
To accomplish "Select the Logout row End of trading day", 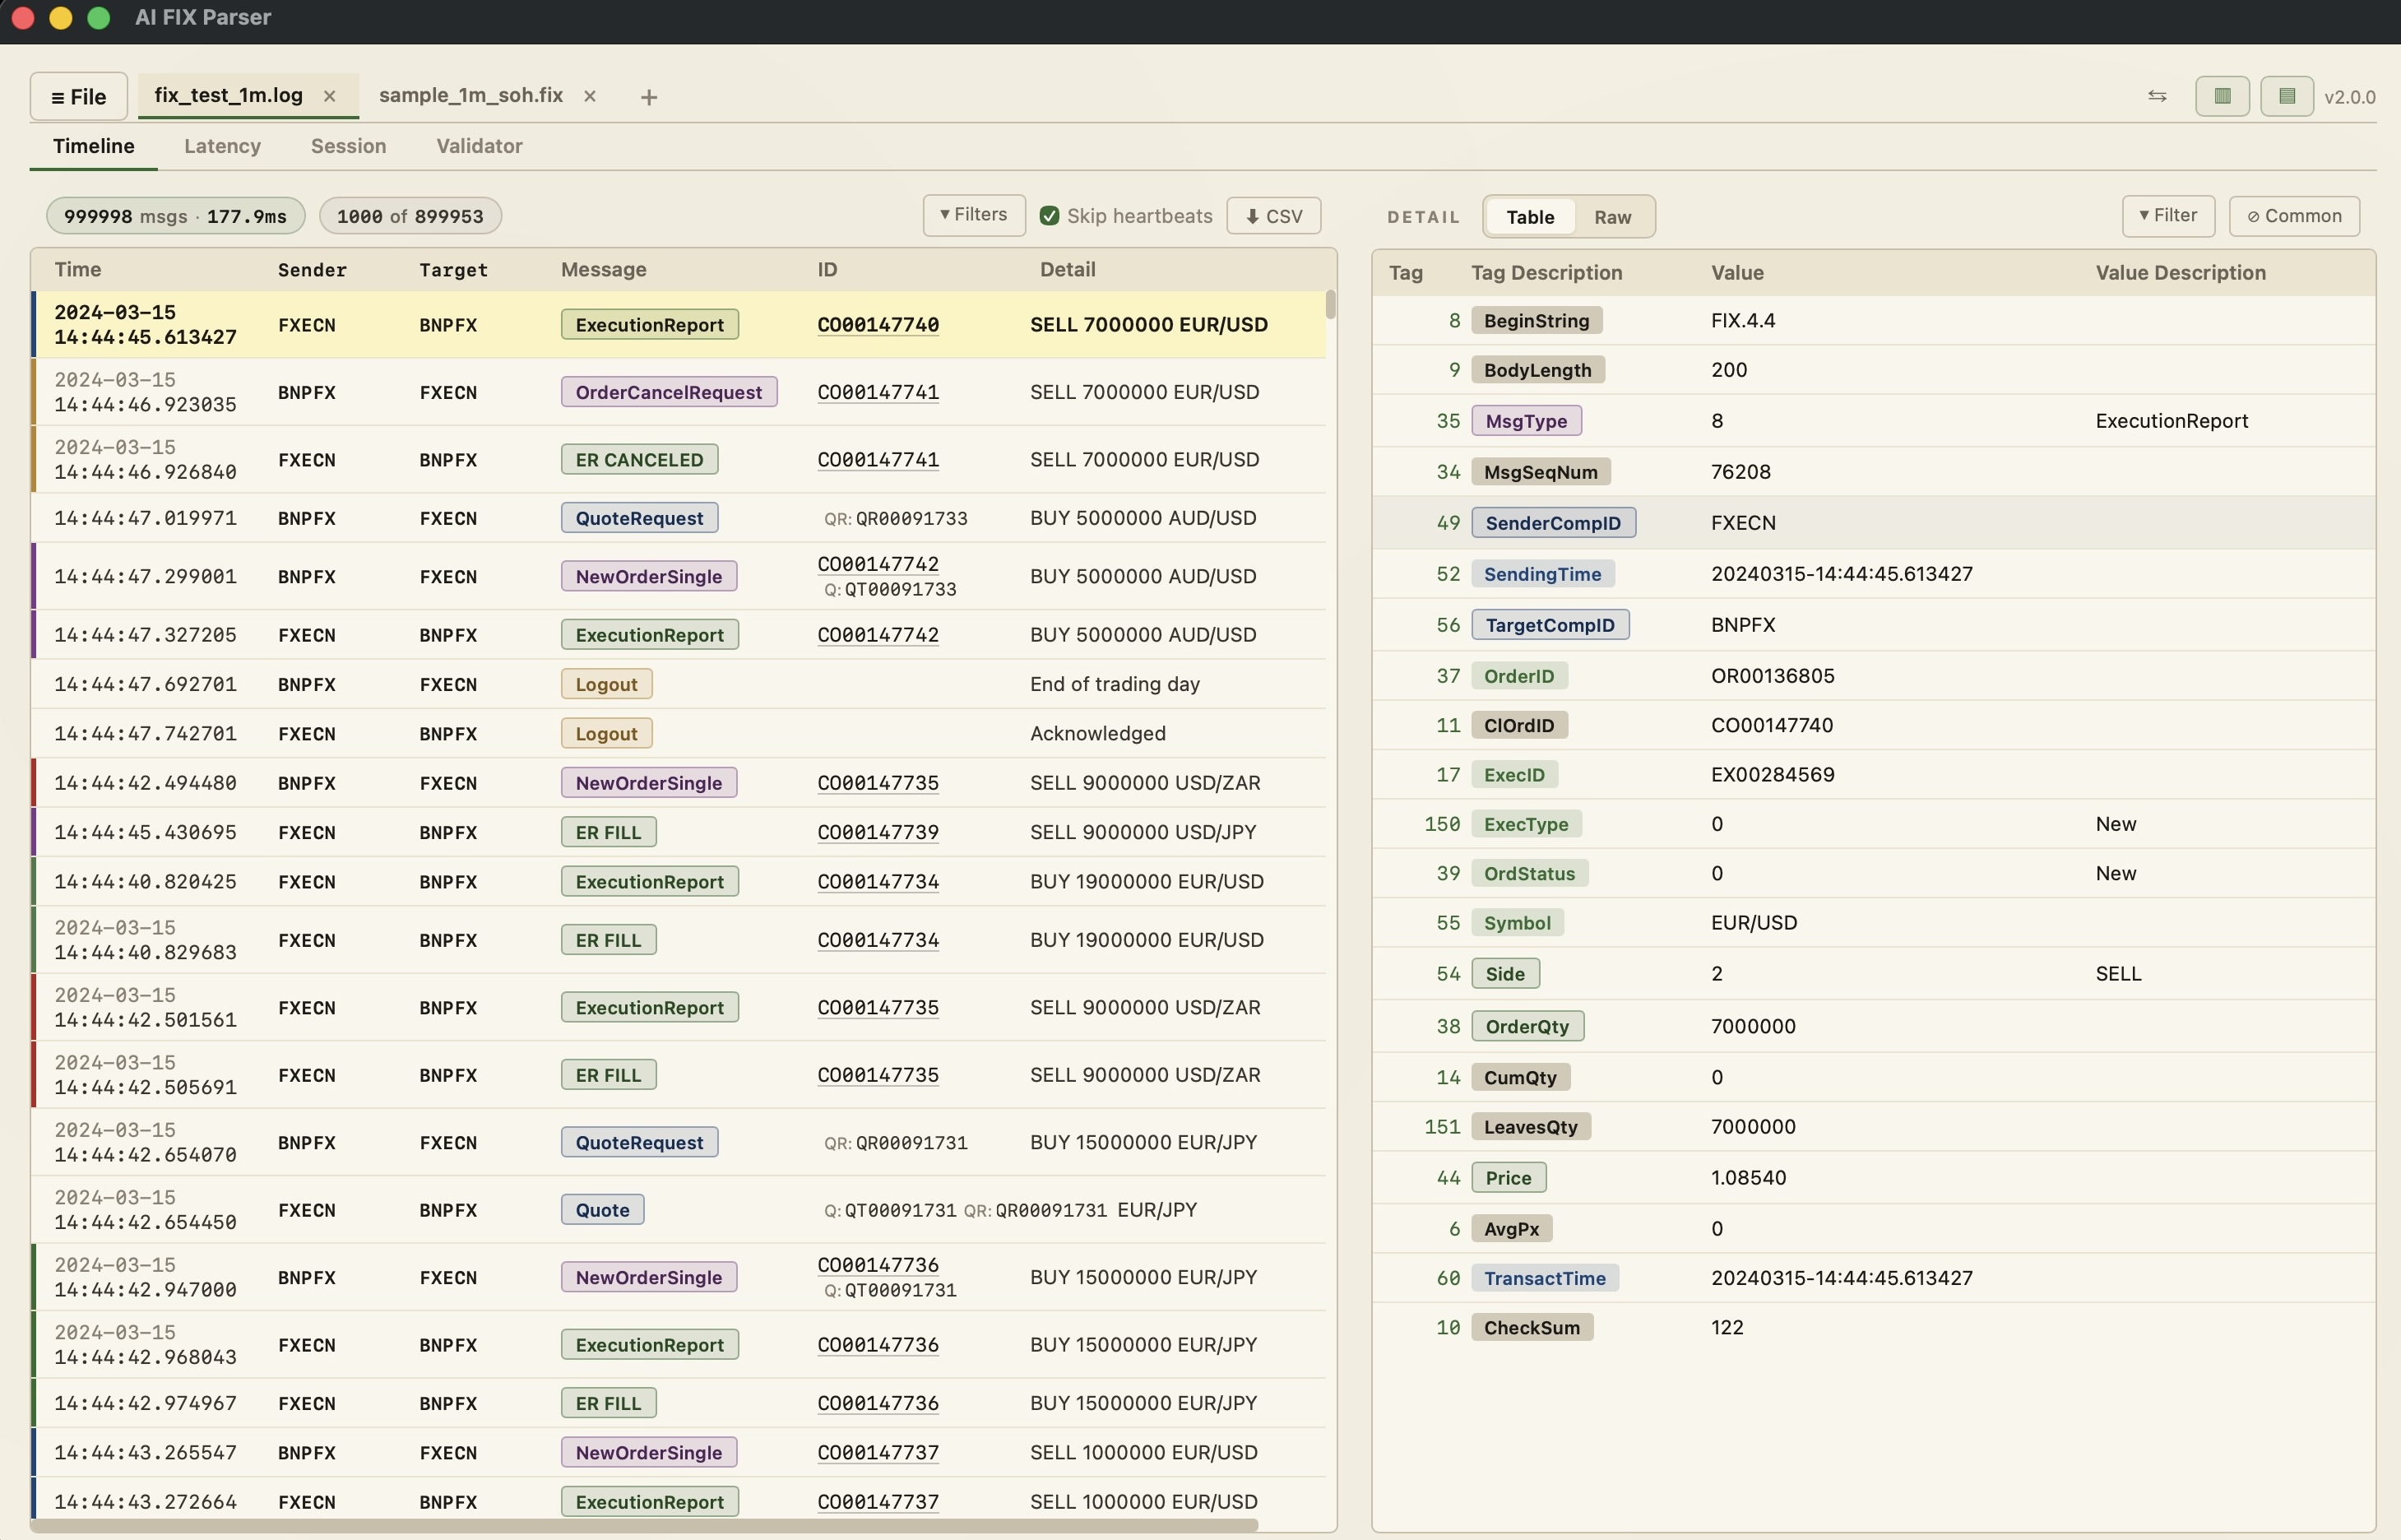I will pos(679,684).
